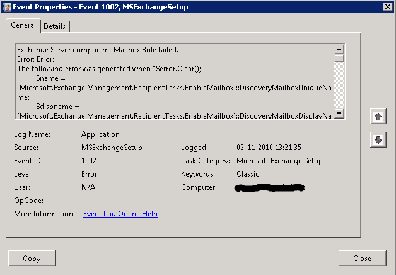
Task: Select the Event ID value 1002
Action: pos(89,161)
